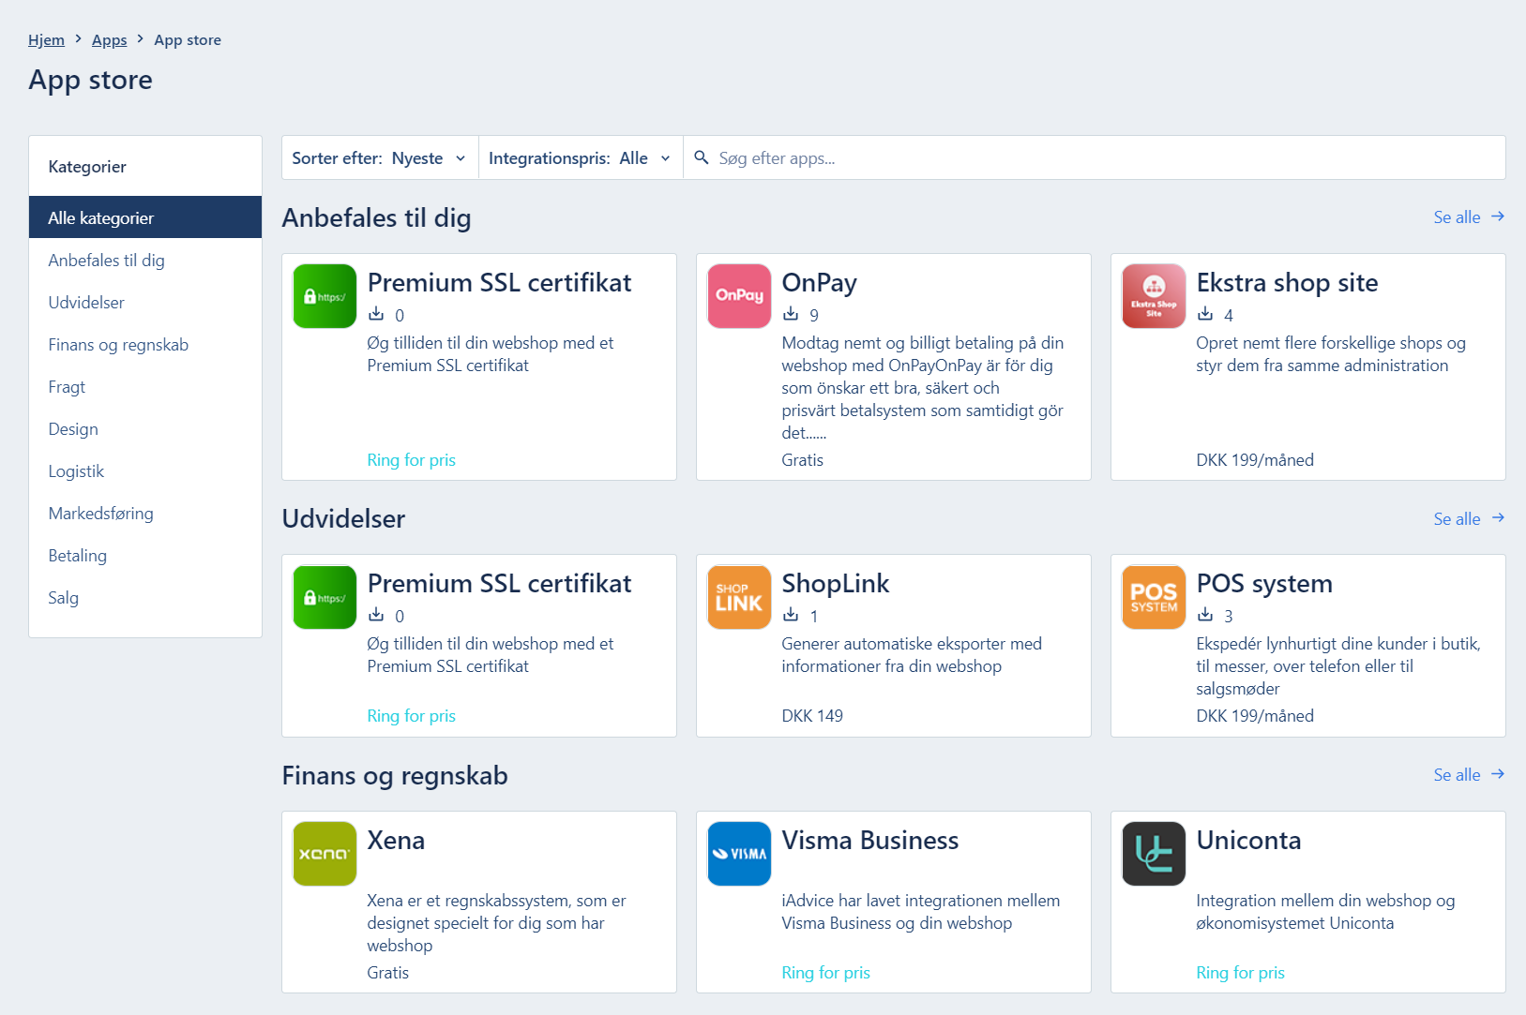
Task: Click the download count icon on Ekstra shop site
Action: 1205,314
